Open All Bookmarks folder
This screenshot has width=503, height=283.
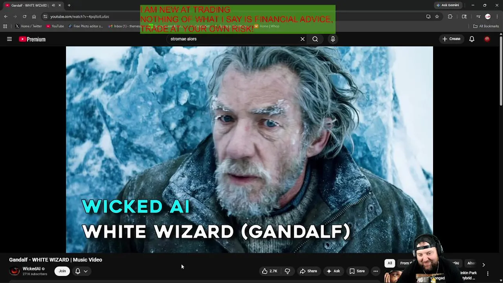coord(486,26)
